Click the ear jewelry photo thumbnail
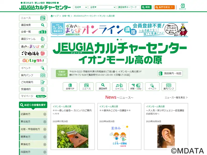The width and height of the screenshot is (207, 155). pos(166,136)
